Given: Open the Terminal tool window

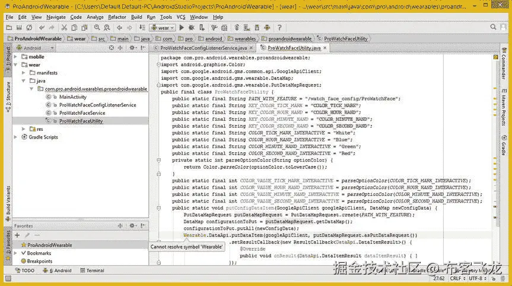Looking at the screenshot, I should (x=92, y=271).
